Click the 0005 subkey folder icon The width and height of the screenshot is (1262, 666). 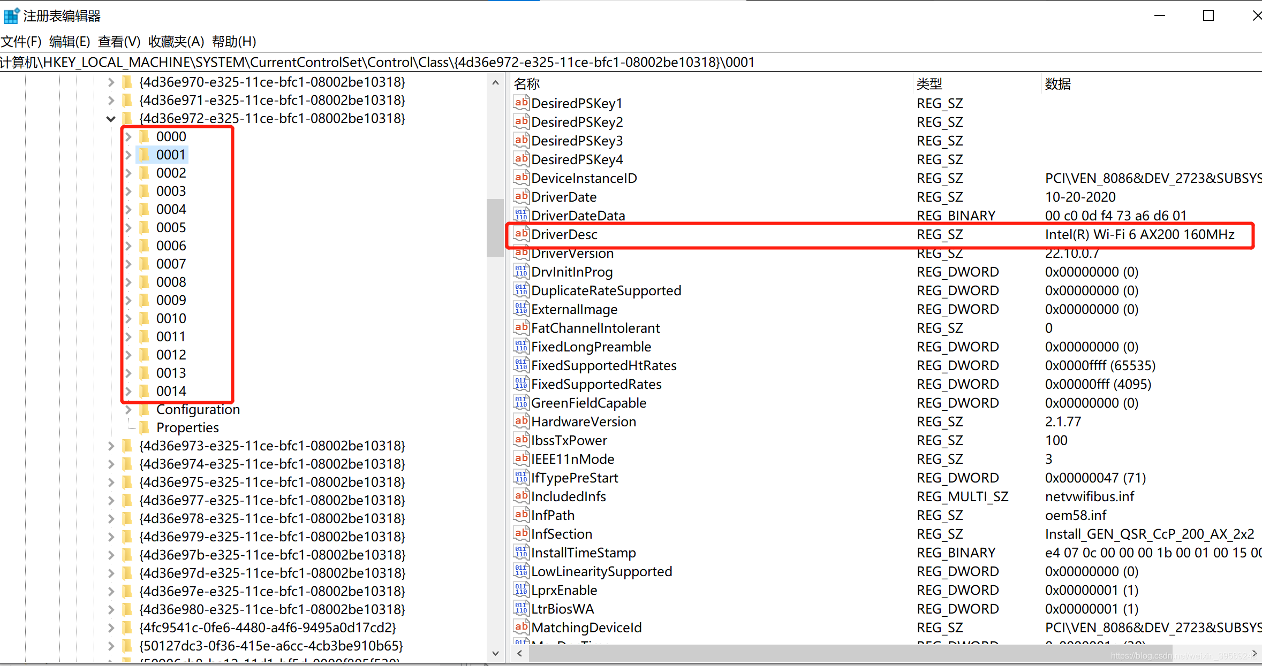pos(144,227)
